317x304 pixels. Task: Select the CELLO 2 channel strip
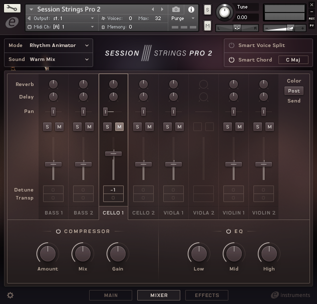[143, 213]
